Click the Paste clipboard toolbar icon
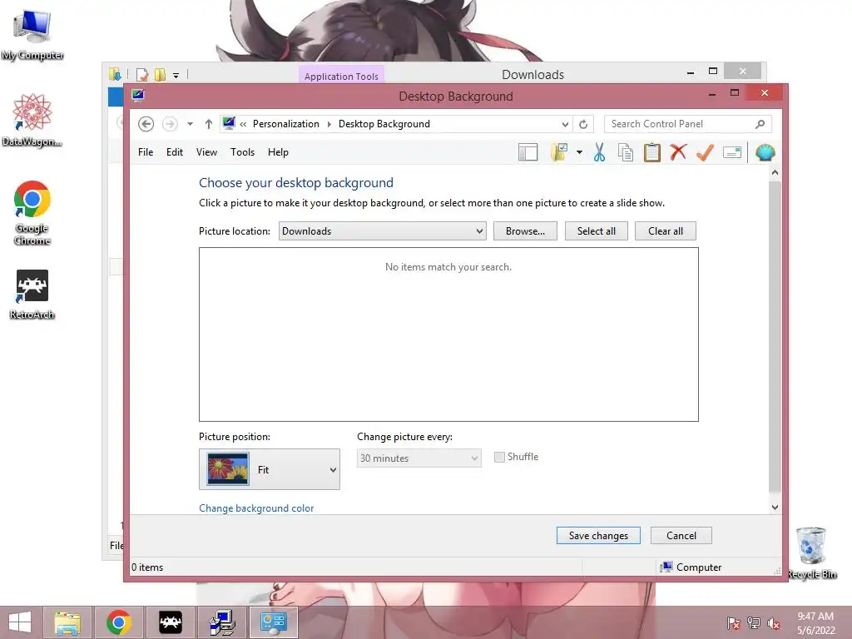 (x=652, y=153)
